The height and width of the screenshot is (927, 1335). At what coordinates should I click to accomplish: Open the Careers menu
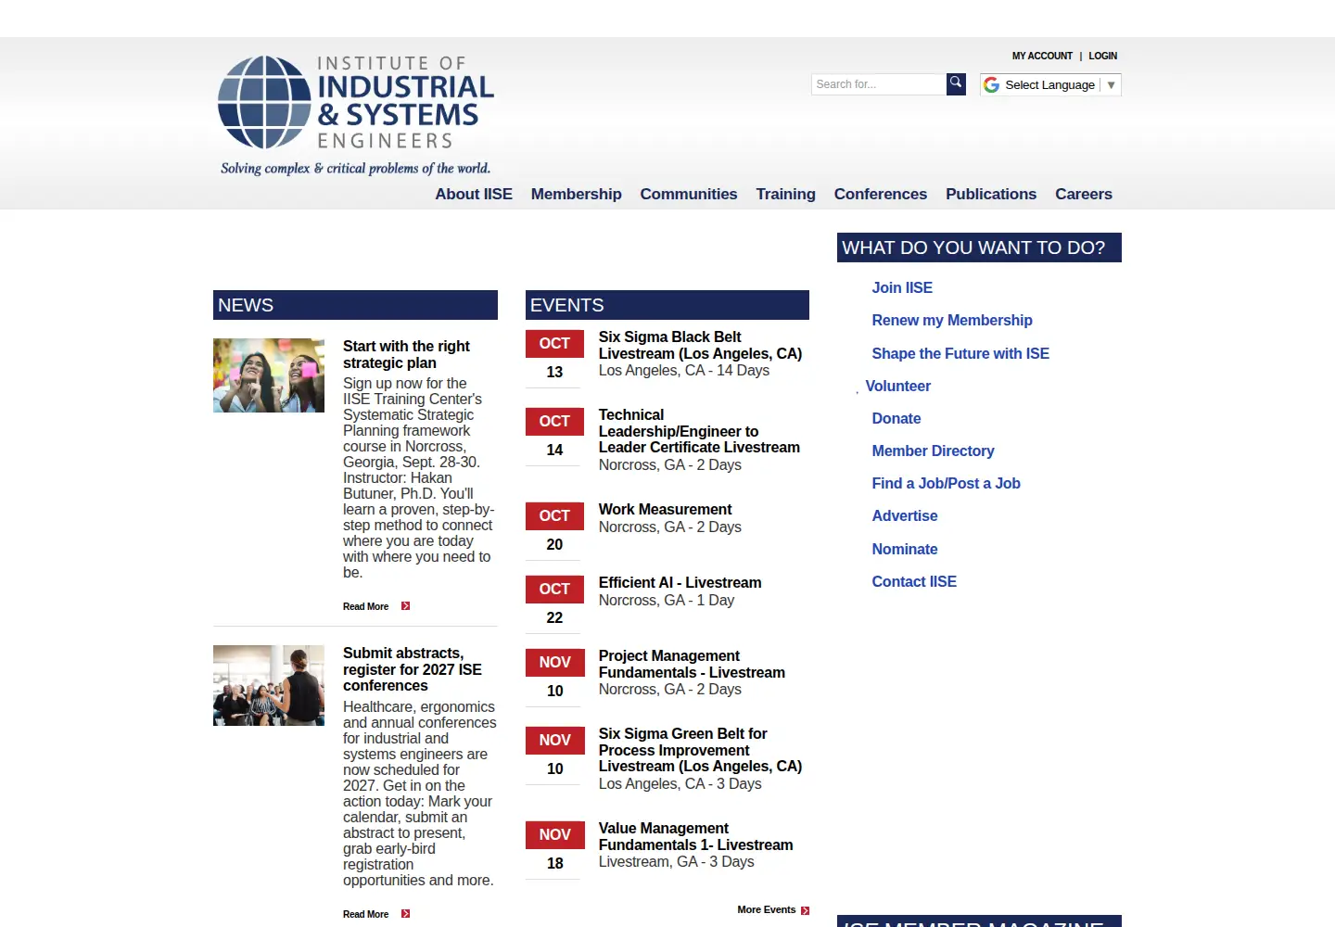[x=1083, y=194]
